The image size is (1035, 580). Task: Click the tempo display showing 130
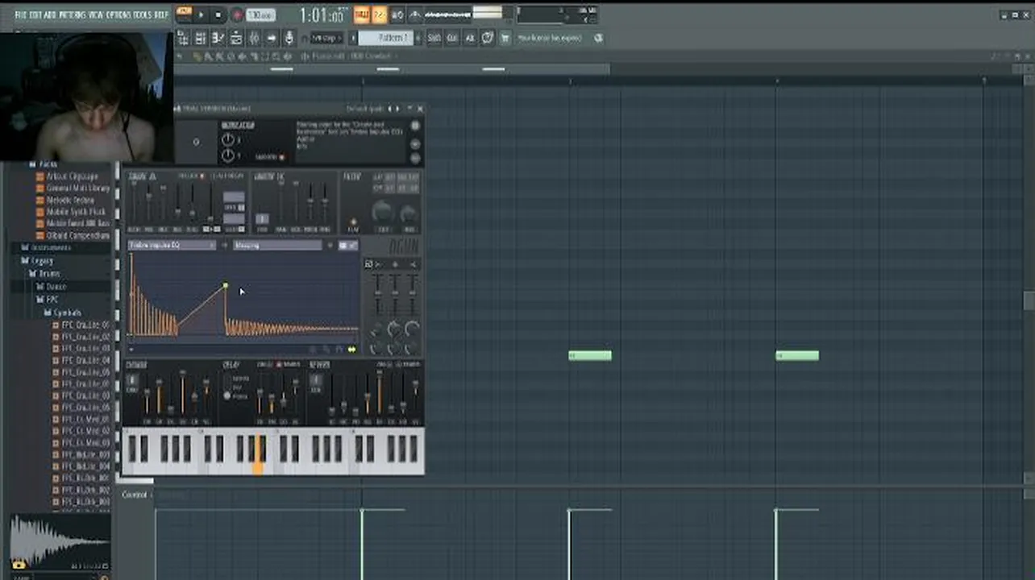(260, 15)
